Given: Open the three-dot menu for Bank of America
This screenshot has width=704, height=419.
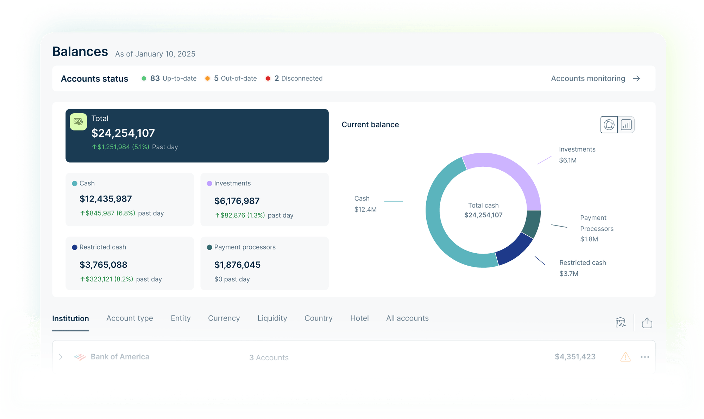Looking at the screenshot, I should tap(645, 357).
